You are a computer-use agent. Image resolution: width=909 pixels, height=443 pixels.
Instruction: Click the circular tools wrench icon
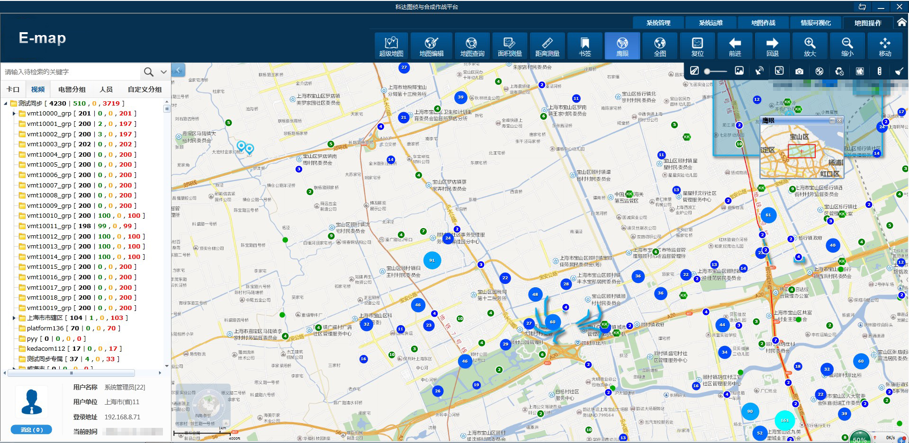tap(819, 71)
